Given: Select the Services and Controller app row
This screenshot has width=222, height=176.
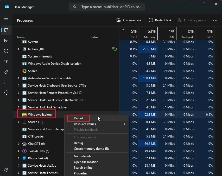Looking at the screenshot, I should click(x=113, y=129).
